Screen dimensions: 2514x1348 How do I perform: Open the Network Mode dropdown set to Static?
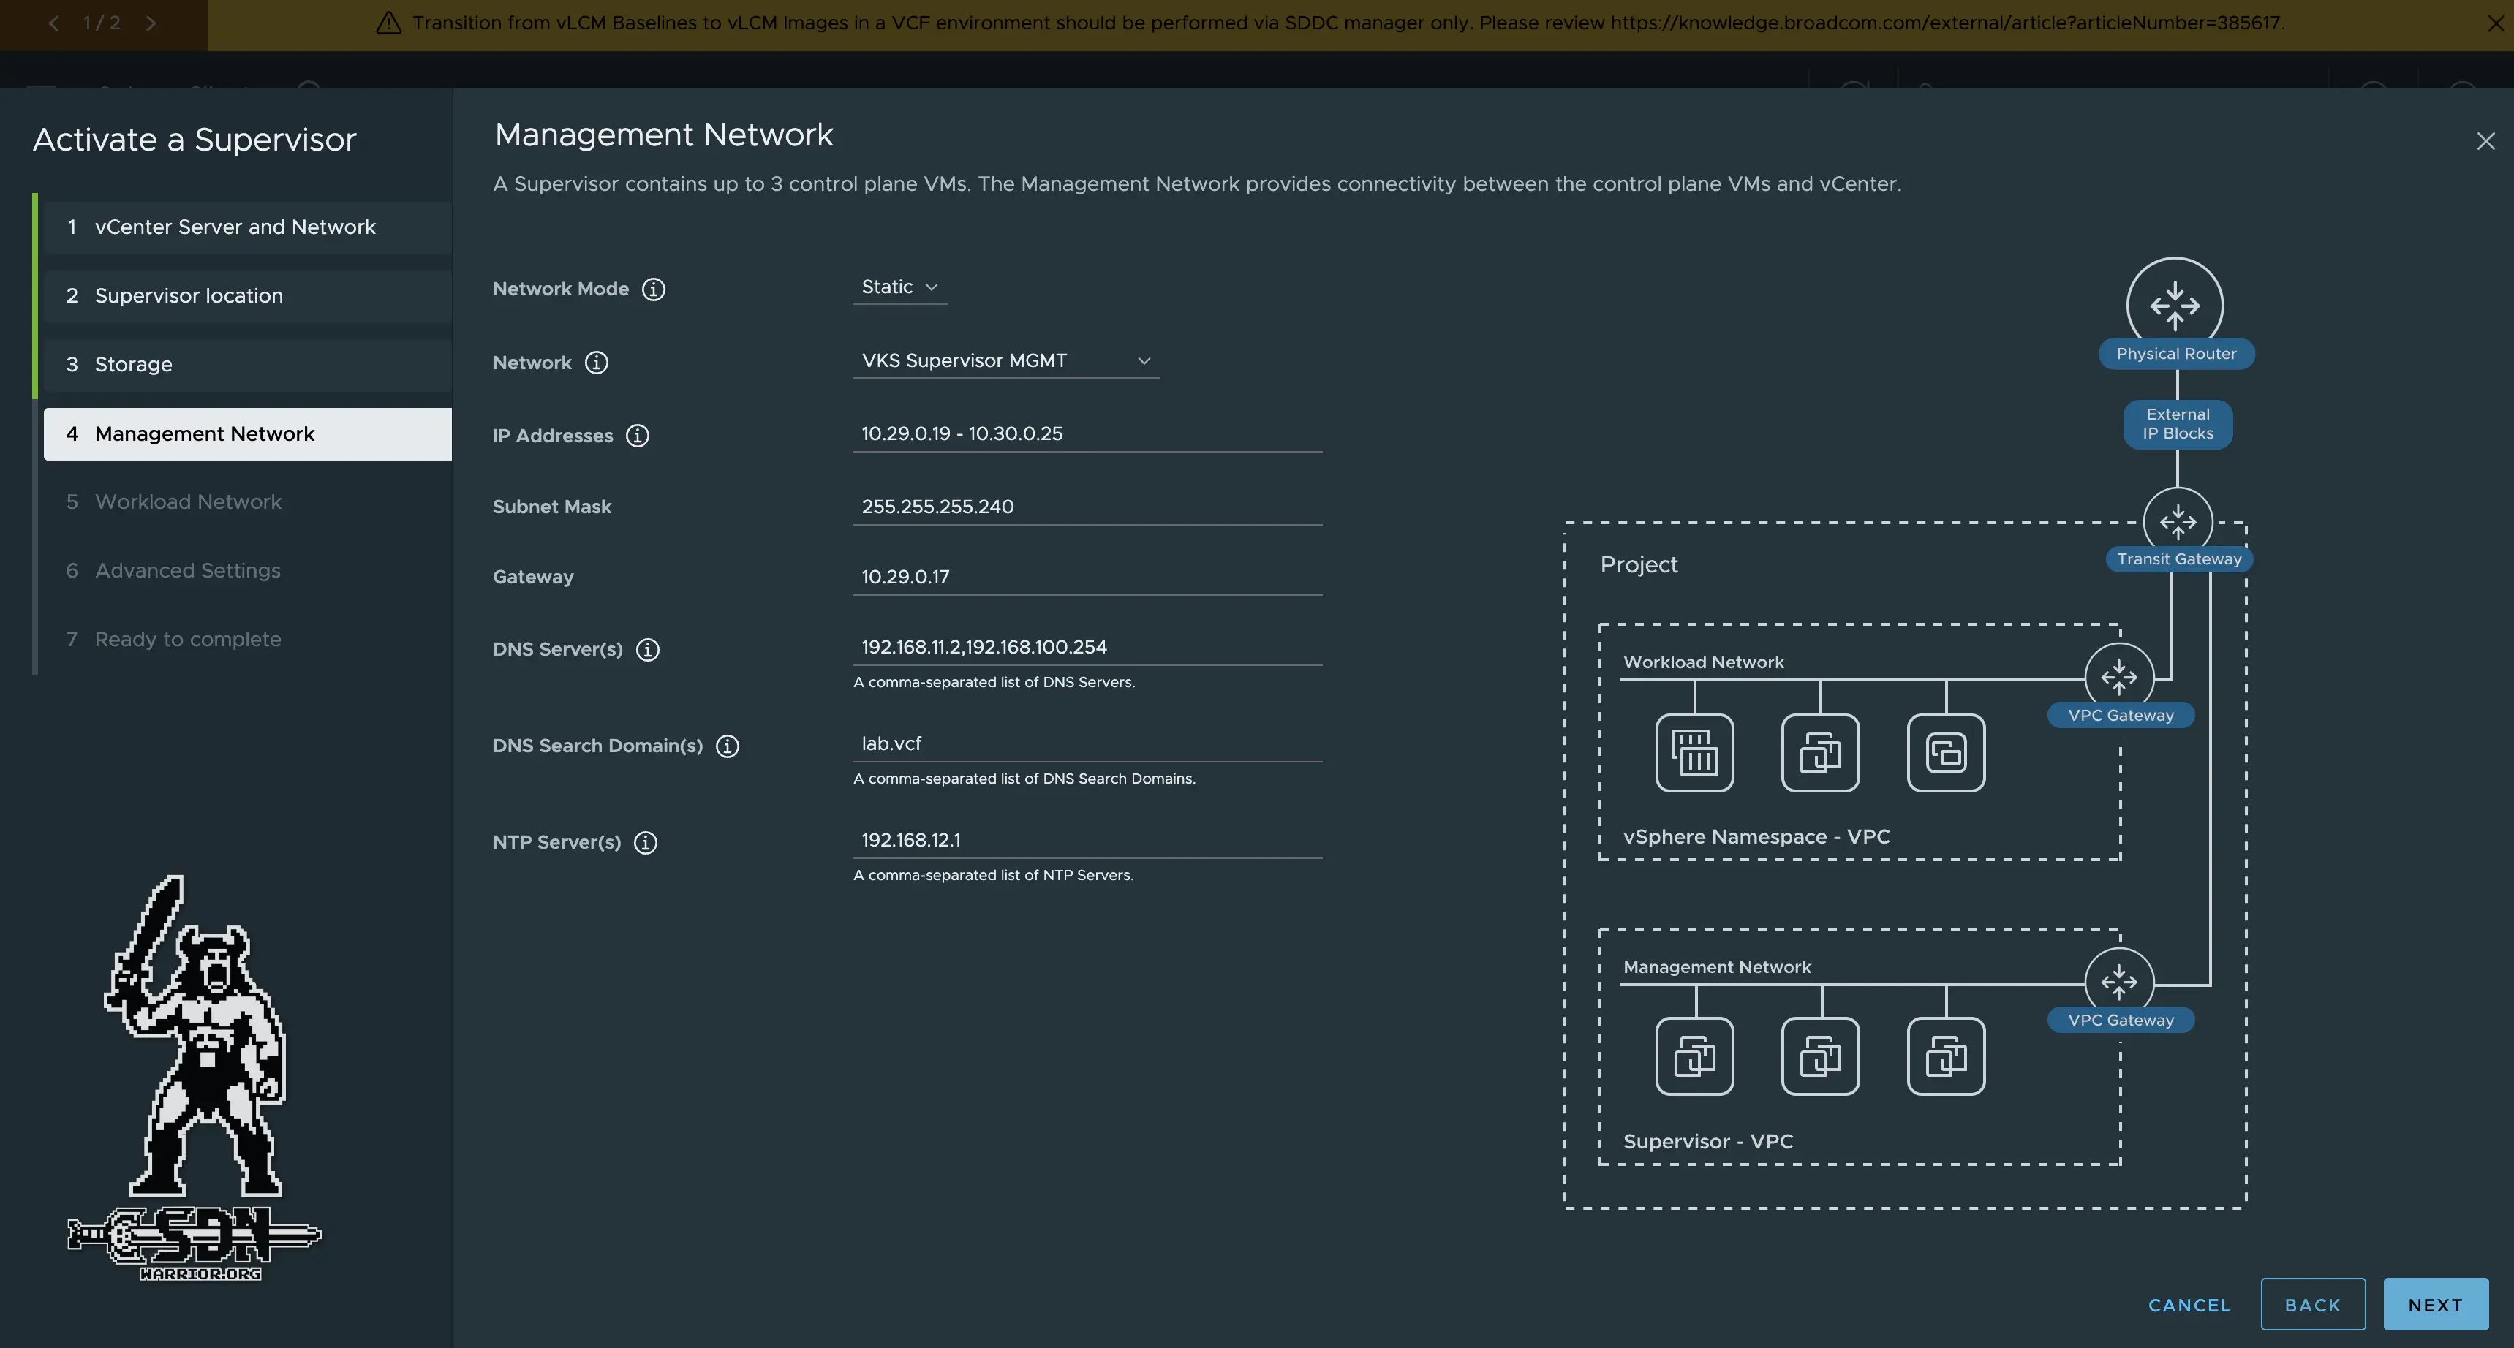(898, 286)
